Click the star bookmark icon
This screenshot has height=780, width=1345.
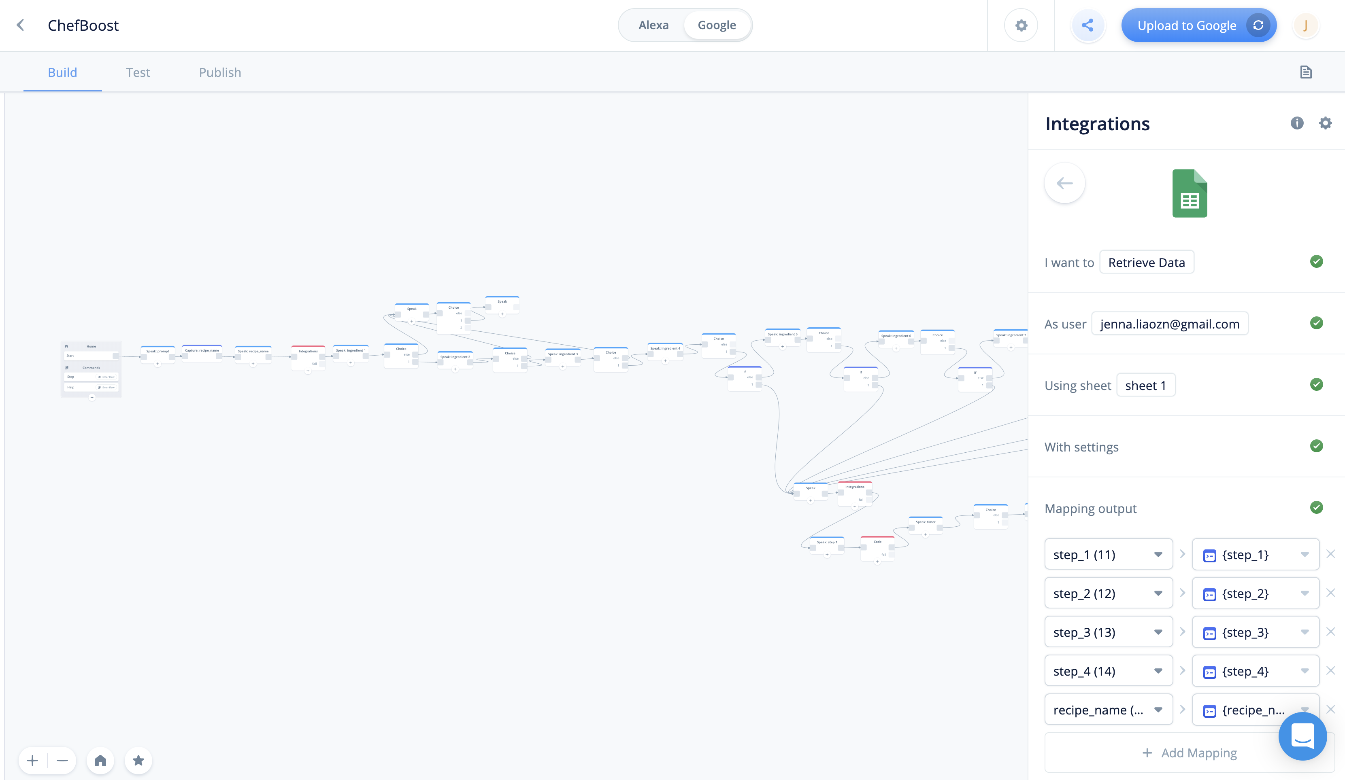[138, 760]
